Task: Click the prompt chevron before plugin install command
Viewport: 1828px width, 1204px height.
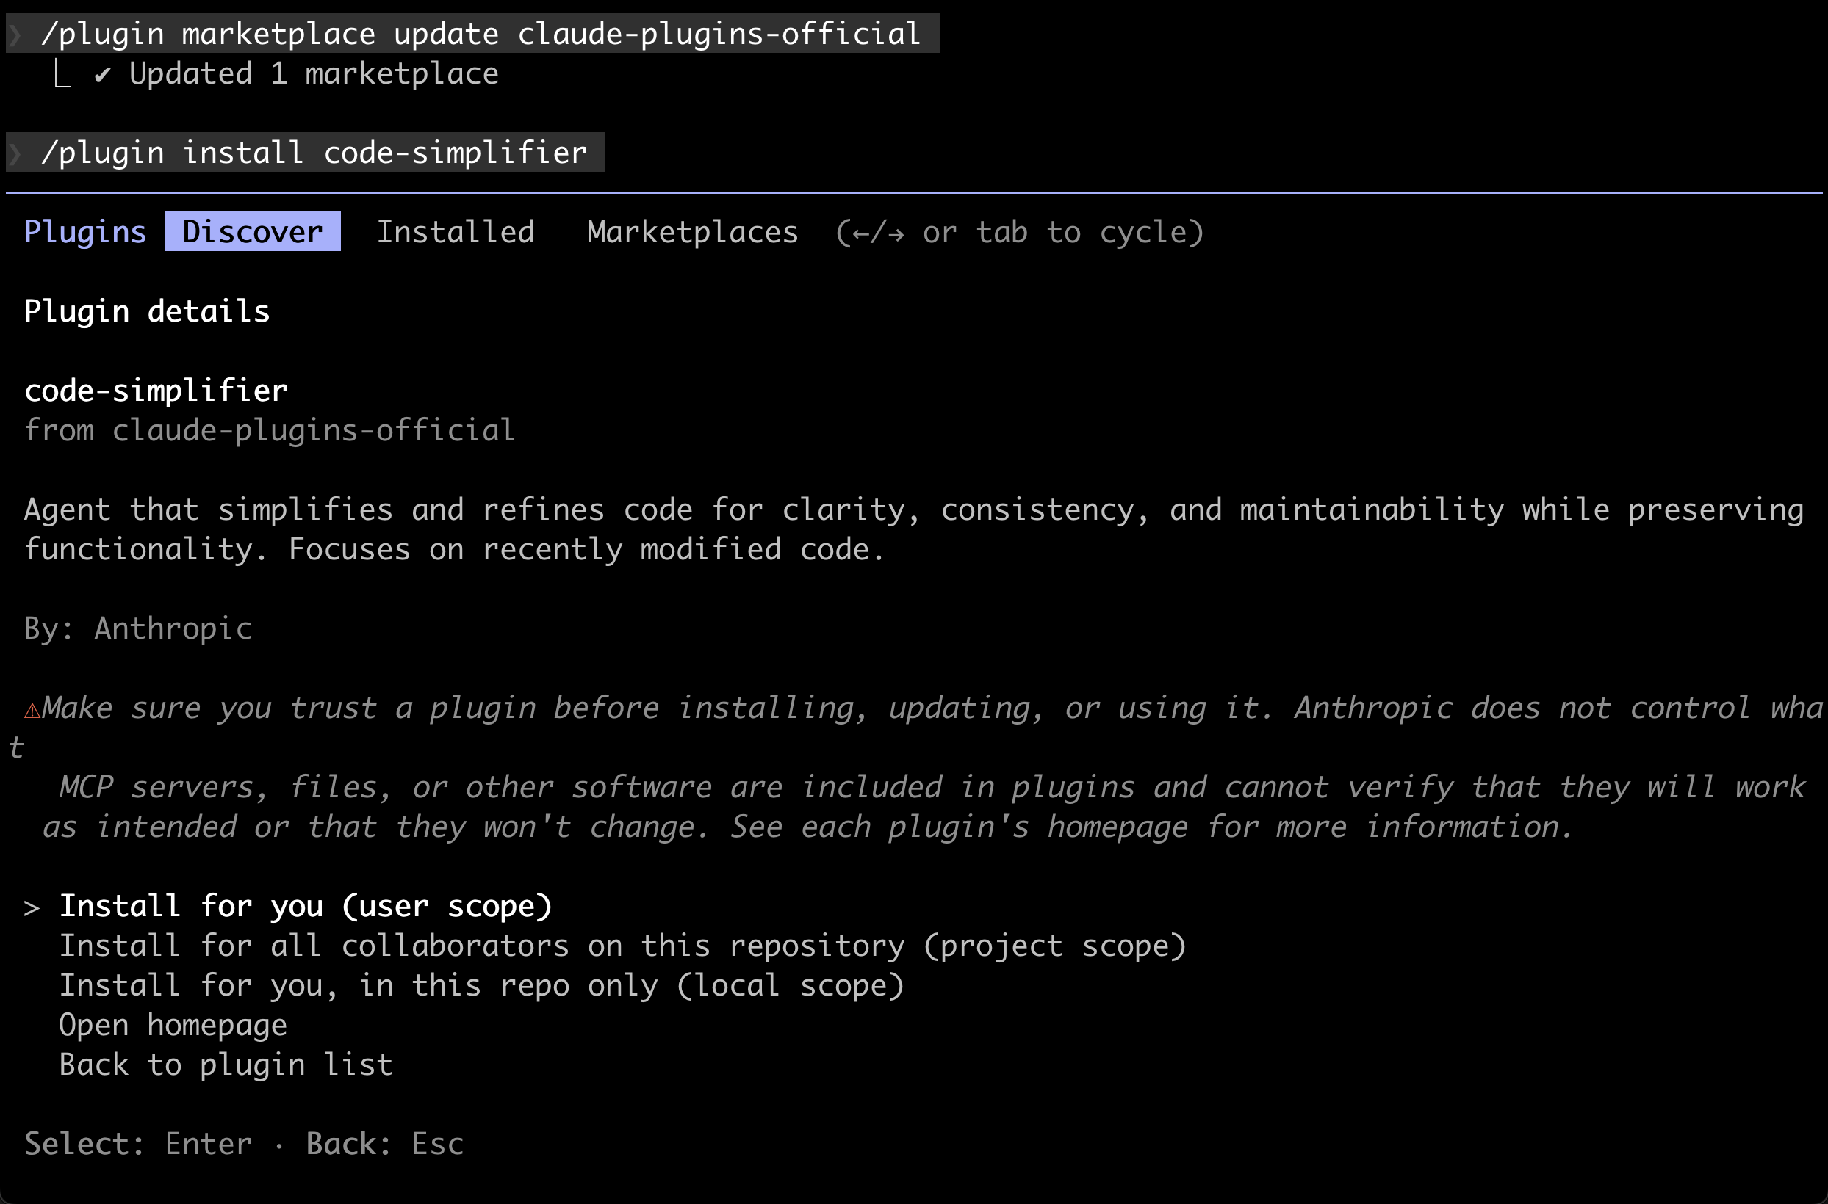Action: pyautogui.click(x=15, y=152)
